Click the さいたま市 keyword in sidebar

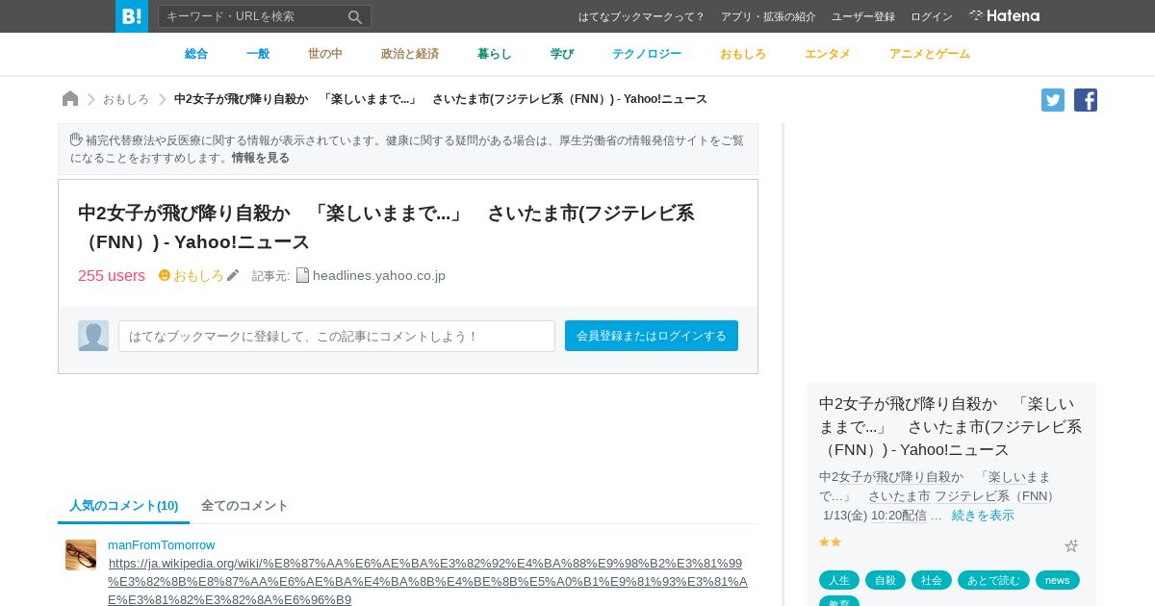(899, 496)
